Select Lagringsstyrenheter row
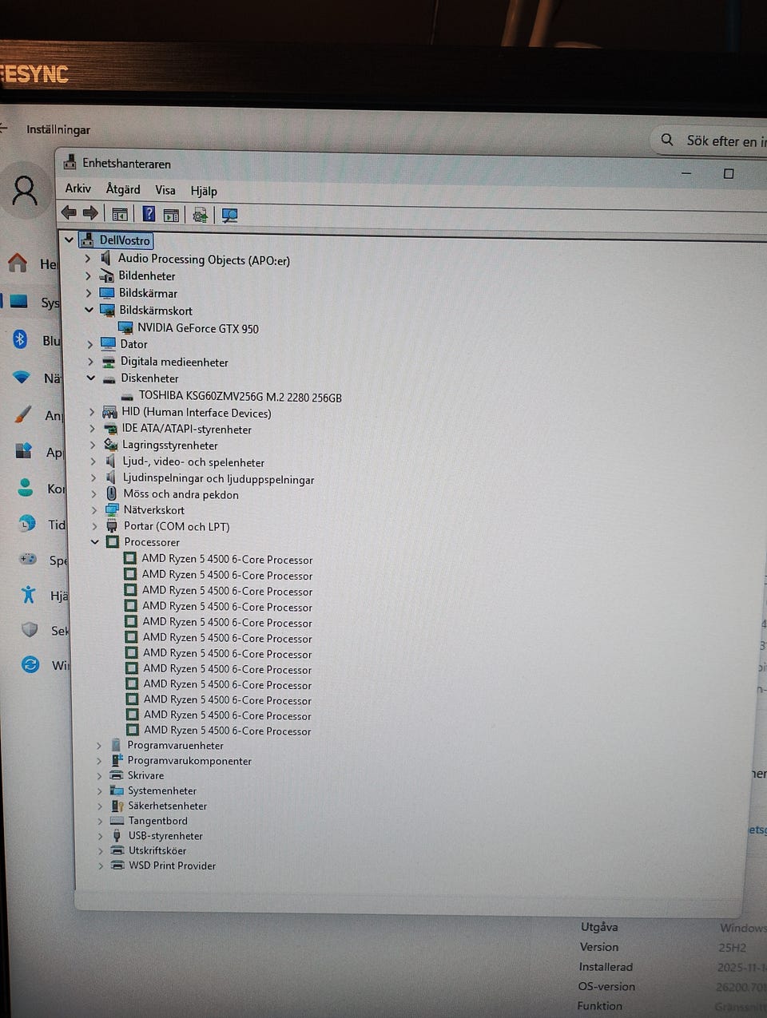Image resolution: width=767 pixels, height=1018 pixels. (x=170, y=446)
